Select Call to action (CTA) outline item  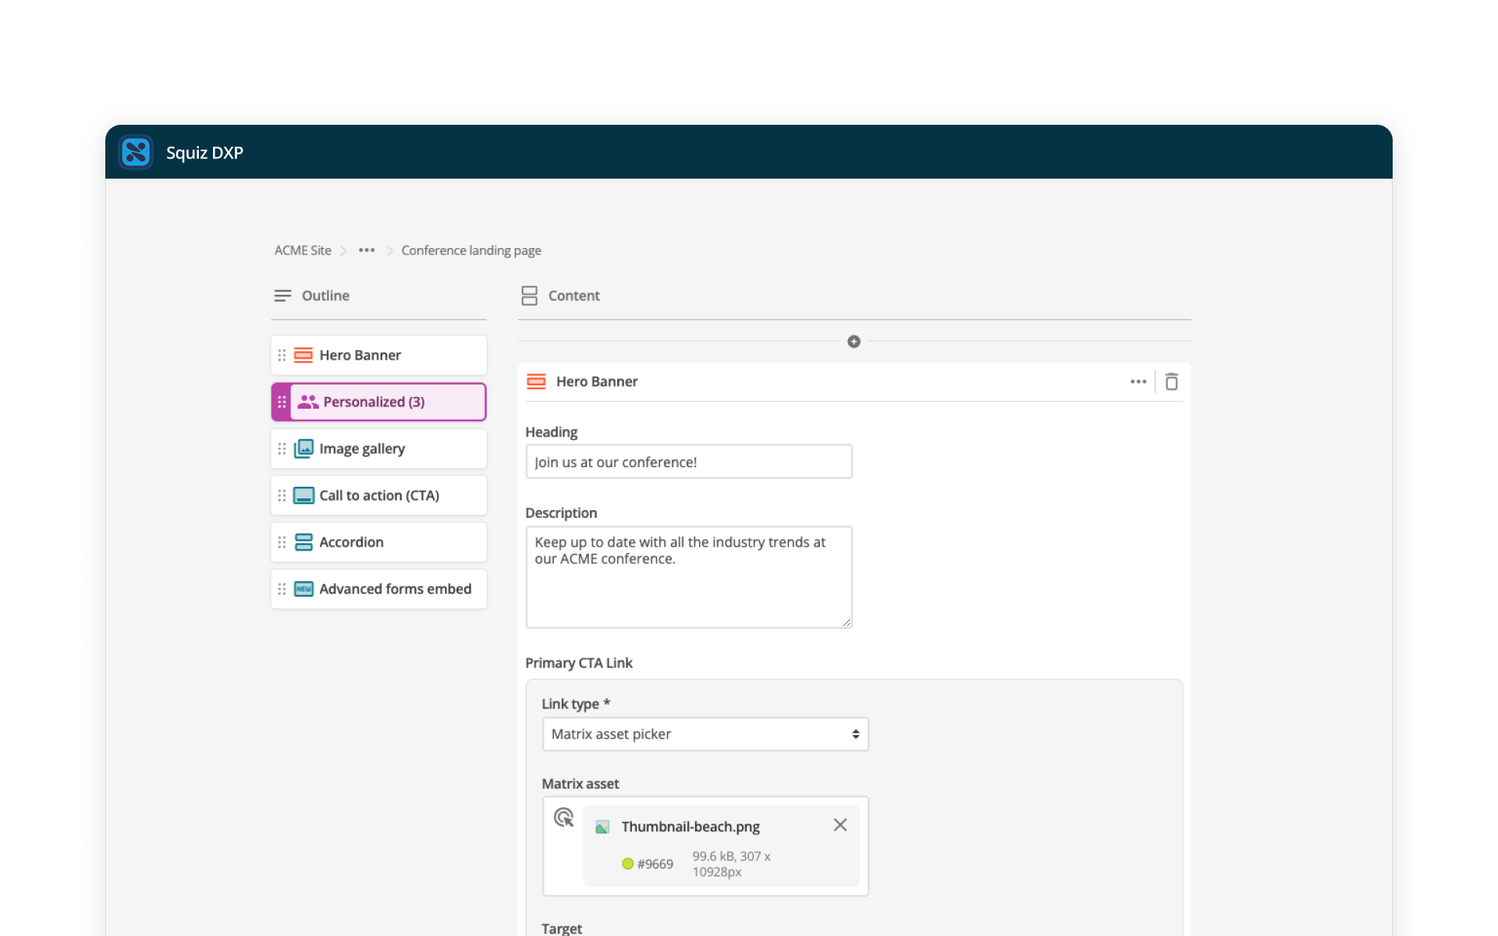[x=378, y=495]
